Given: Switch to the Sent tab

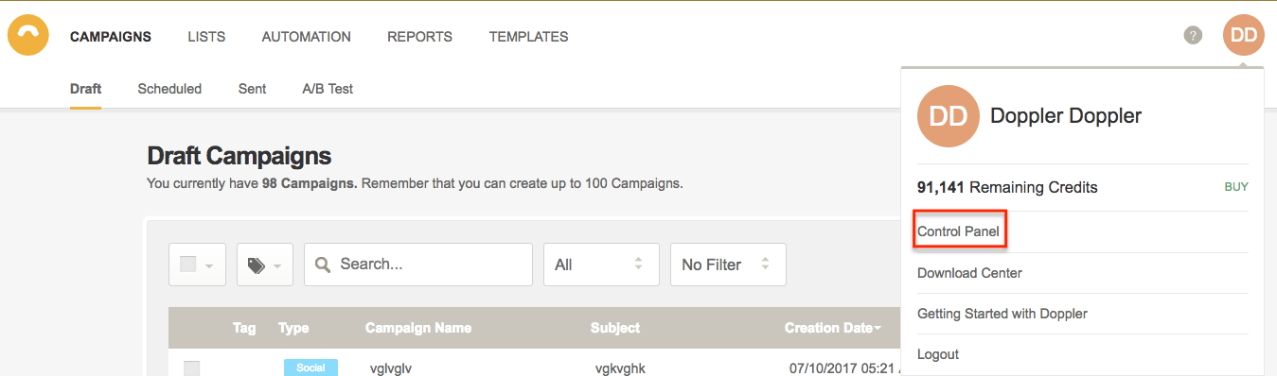Looking at the screenshot, I should (x=252, y=89).
